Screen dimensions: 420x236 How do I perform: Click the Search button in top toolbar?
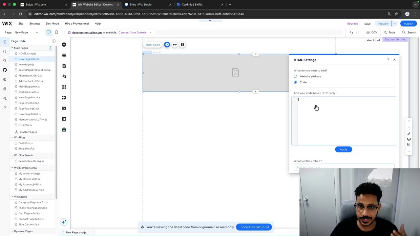pos(409,32)
